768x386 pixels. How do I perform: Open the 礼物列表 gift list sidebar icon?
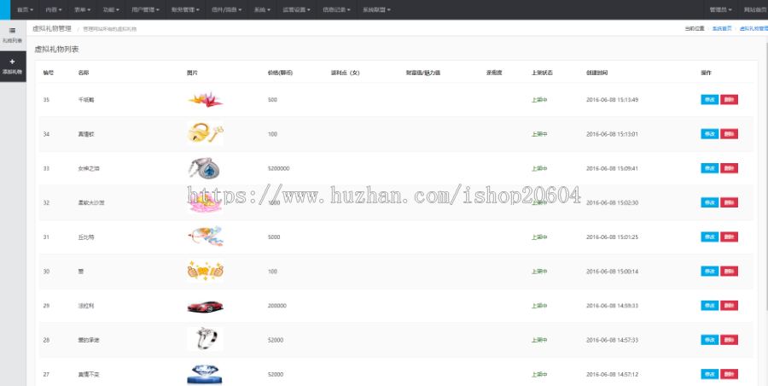(x=12, y=31)
